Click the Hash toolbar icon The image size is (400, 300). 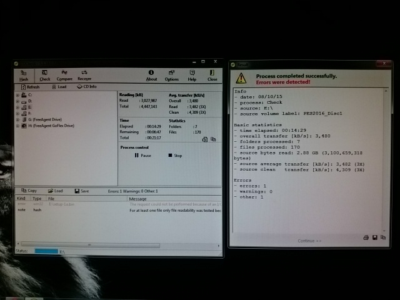[24, 75]
